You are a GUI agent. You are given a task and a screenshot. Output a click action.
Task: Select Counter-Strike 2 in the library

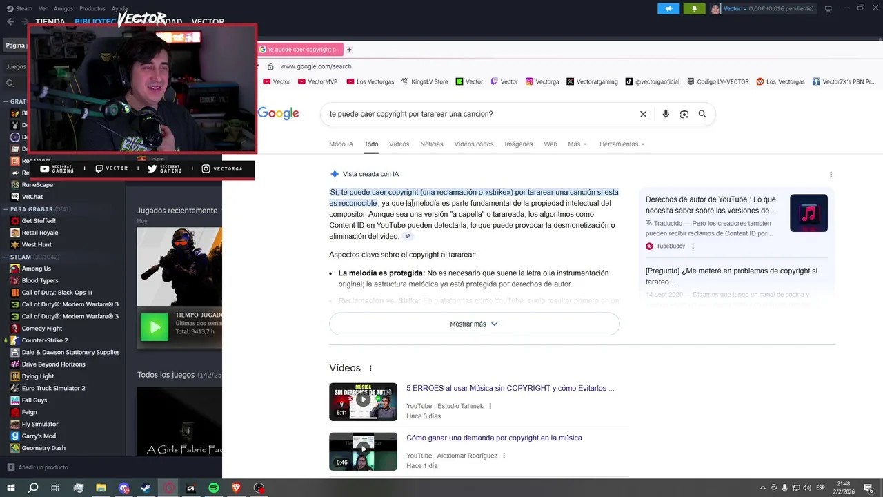(45, 340)
